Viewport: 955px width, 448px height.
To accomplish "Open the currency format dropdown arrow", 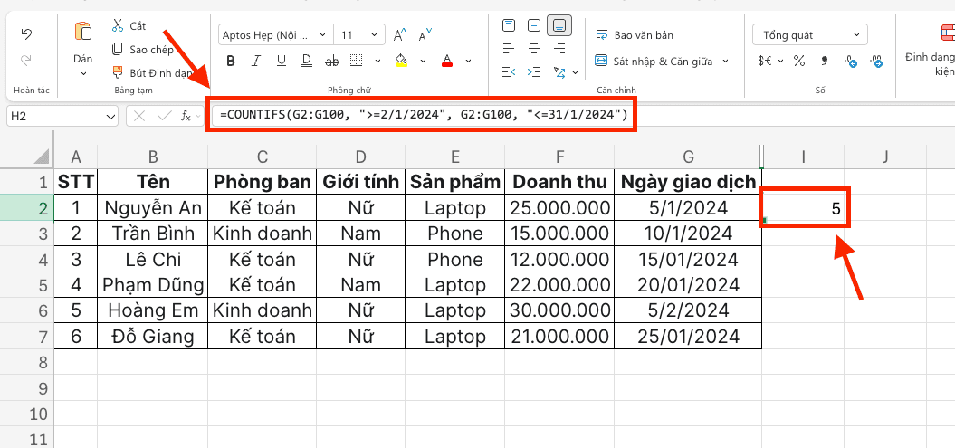I will 781,61.
